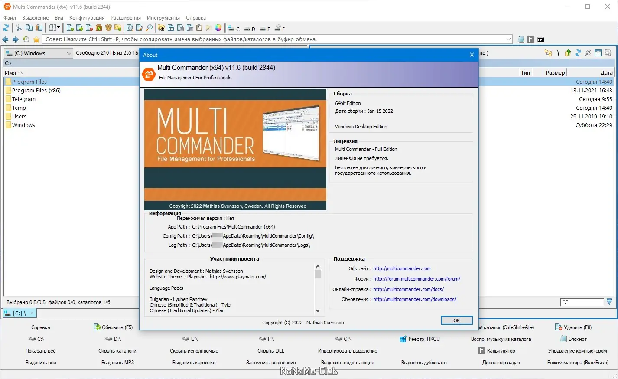Select the Program Files (x86) folder
Viewport: 618px width, 379px height.
pyautogui.click(x=36, y=90)
